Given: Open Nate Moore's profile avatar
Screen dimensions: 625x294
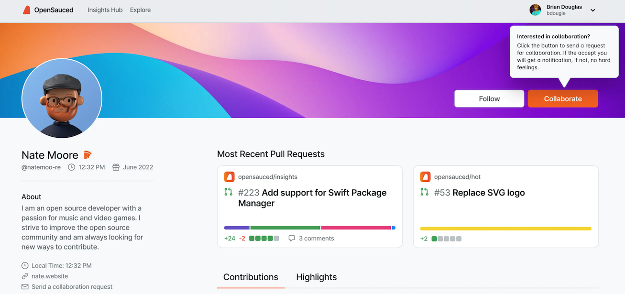Looking at the screenshot, I should pos(62,98).
